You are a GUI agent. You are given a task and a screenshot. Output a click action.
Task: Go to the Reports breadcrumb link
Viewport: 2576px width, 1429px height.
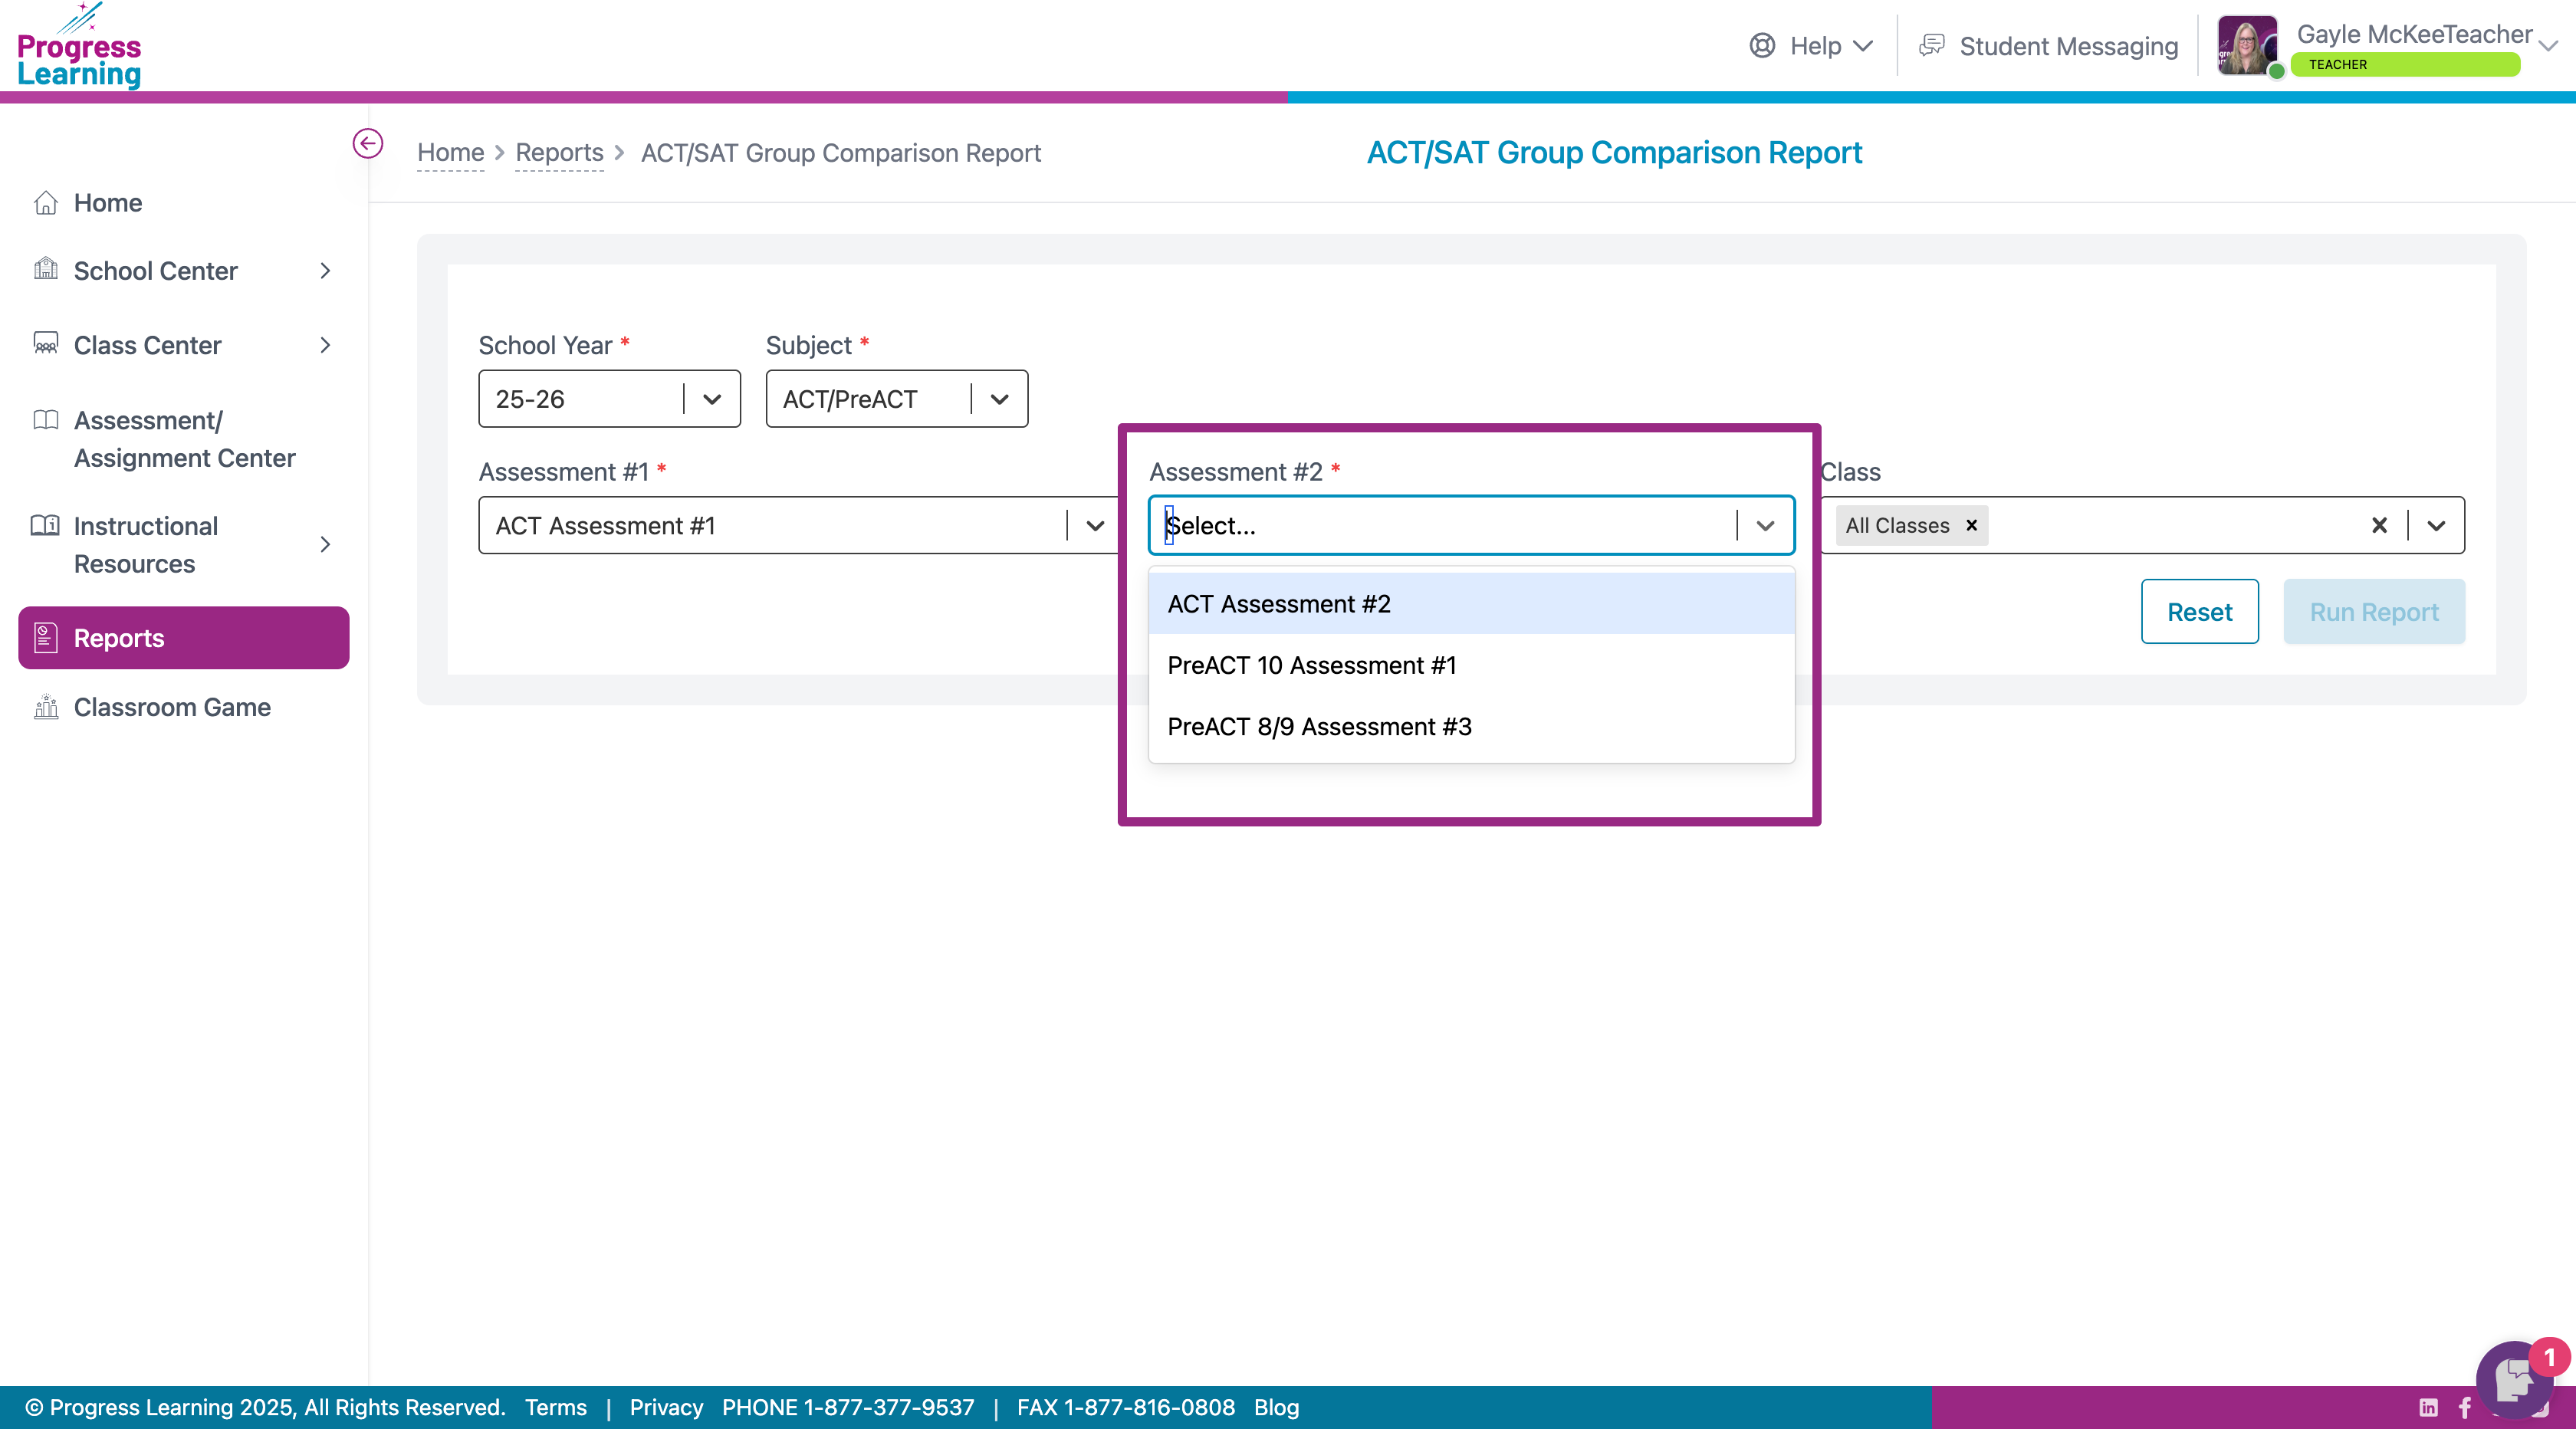pyautogui.click(x=559, y=153)
